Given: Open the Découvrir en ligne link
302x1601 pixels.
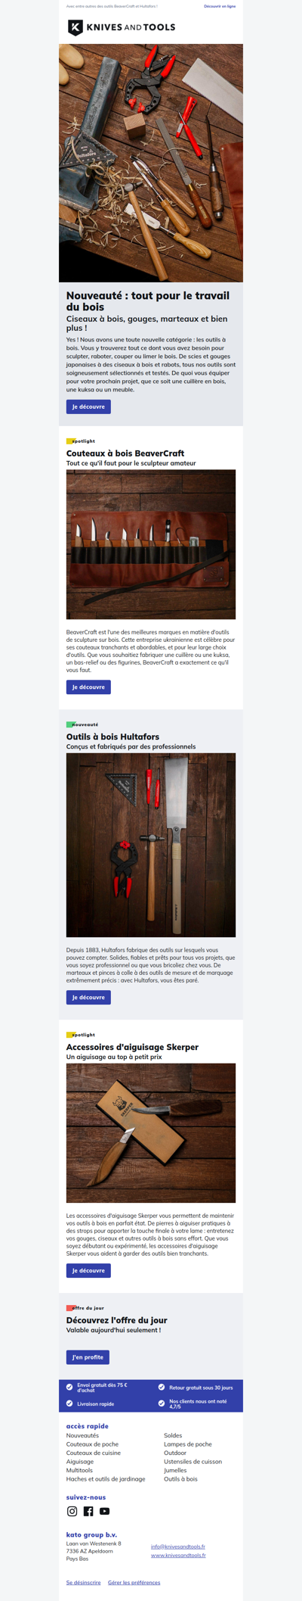Looking at the screenshot, I should [x=220, y=6].
